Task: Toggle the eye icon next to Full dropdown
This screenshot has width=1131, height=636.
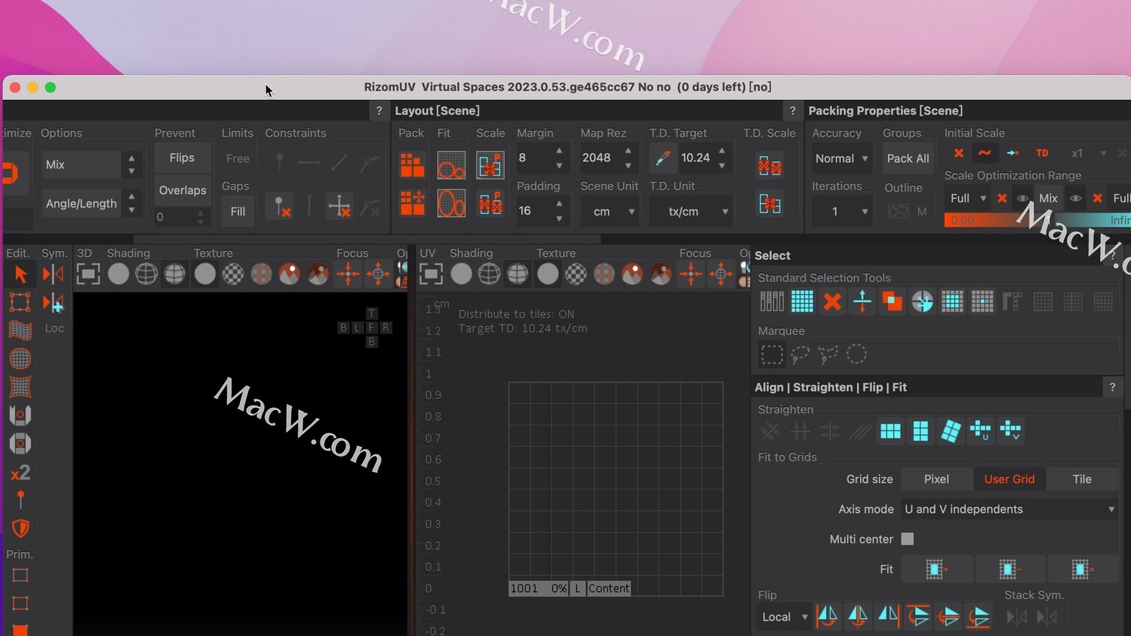Action: point(1022,198)
